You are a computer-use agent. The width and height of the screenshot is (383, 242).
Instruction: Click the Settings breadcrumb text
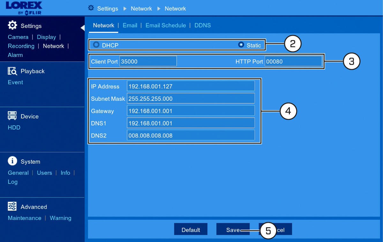(x=108, y=9)
